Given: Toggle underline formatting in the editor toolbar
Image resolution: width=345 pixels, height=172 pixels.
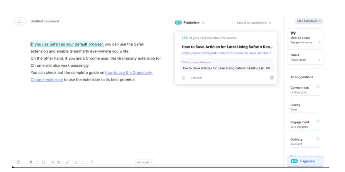Looking at the screenshot, I should [x=43, y=162].
